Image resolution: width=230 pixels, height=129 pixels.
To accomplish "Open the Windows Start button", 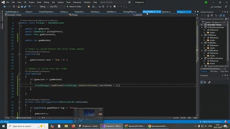I will tap(3, 126).
